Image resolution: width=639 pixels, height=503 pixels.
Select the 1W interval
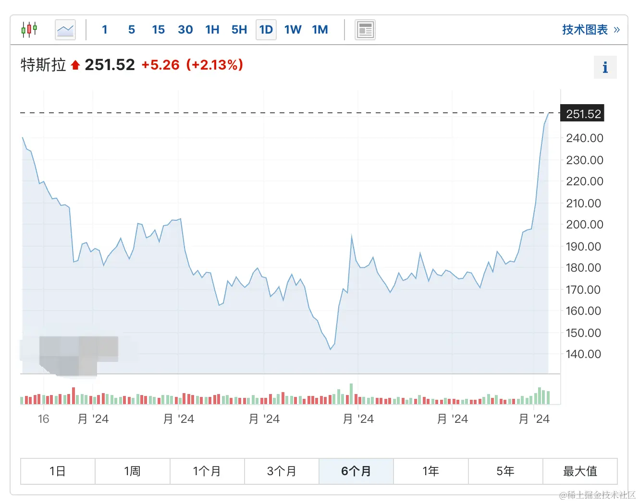point(293,30)
